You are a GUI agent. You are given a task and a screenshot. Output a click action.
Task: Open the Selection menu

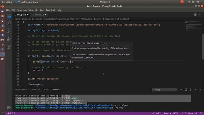click(22, 10)
